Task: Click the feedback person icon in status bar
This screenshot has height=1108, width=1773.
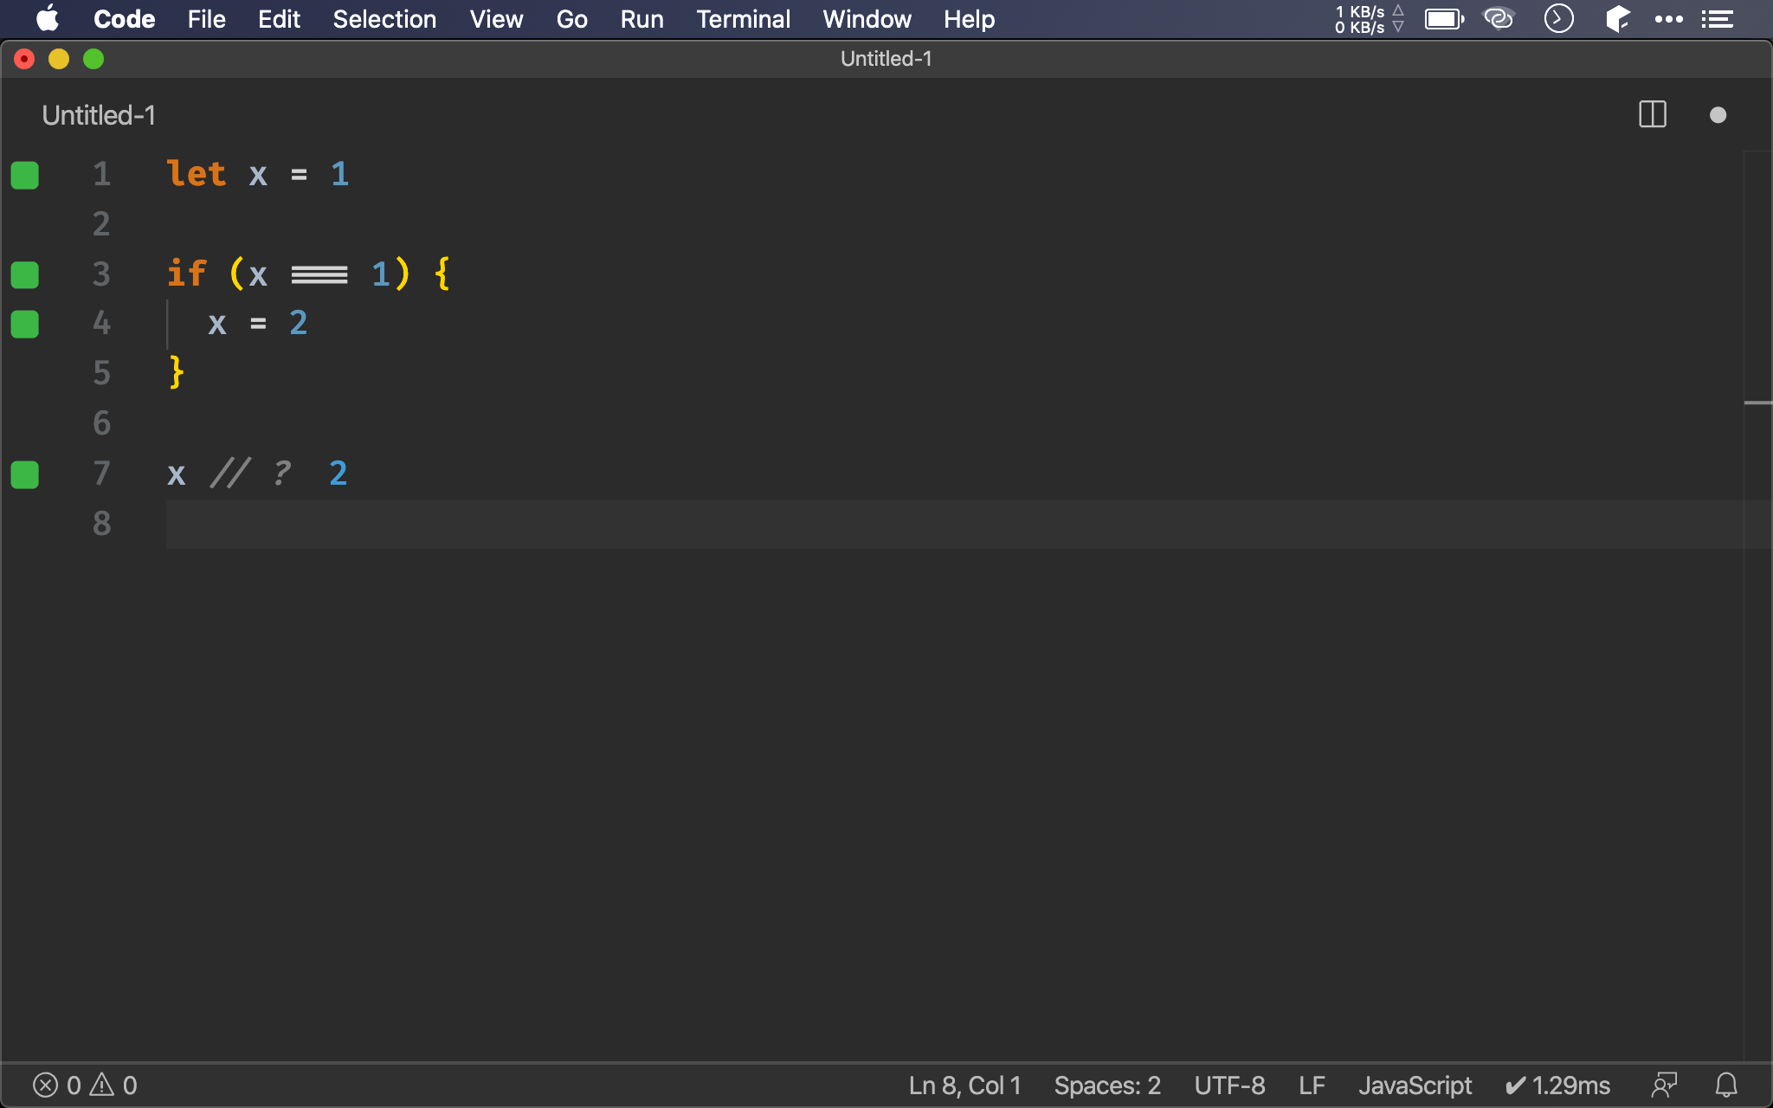Action: coord(1664,1085)
